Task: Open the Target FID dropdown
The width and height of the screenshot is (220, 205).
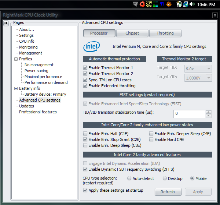Action: click(x=198, y=69)
